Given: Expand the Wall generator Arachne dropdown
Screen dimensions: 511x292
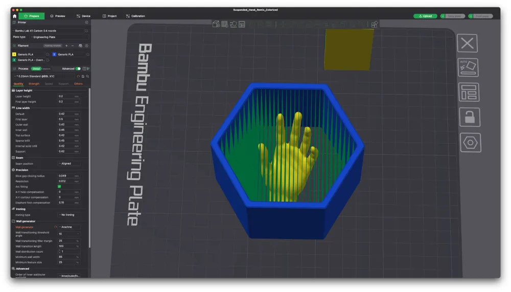Looking at the screenshot, I should (x=69, y=227).
